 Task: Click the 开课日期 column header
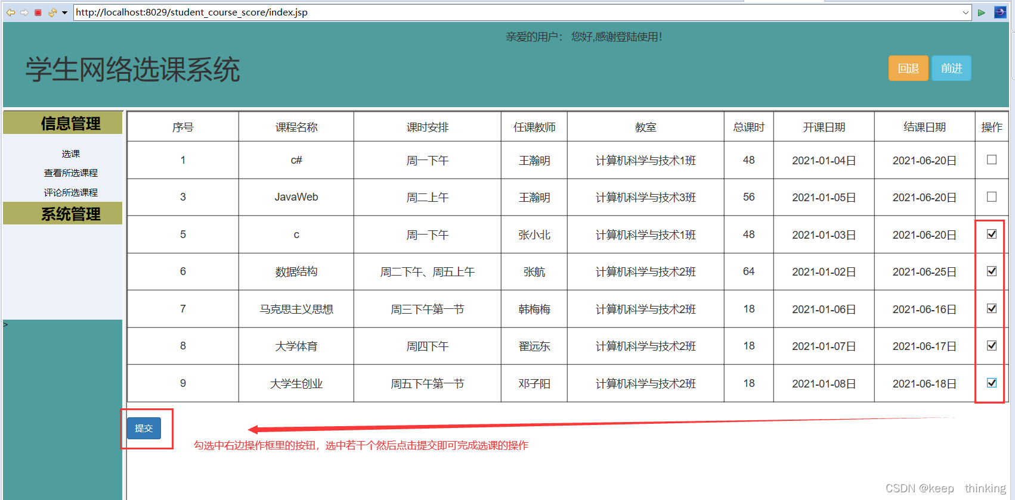pyautogui.click(x=824, y=127)
